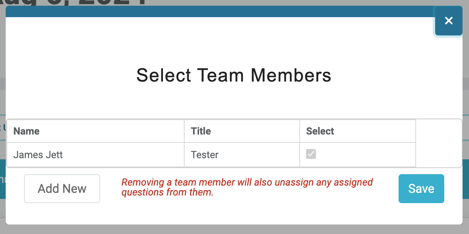Click the teal dialog header bar
Screen dimensions: 469x234
click(228, 11)
